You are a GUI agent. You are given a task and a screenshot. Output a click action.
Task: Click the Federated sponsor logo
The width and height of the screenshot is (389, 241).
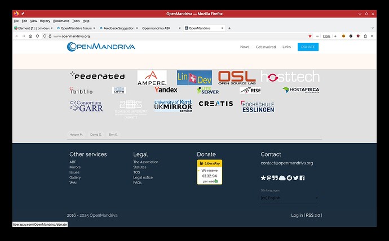(97, 76)
